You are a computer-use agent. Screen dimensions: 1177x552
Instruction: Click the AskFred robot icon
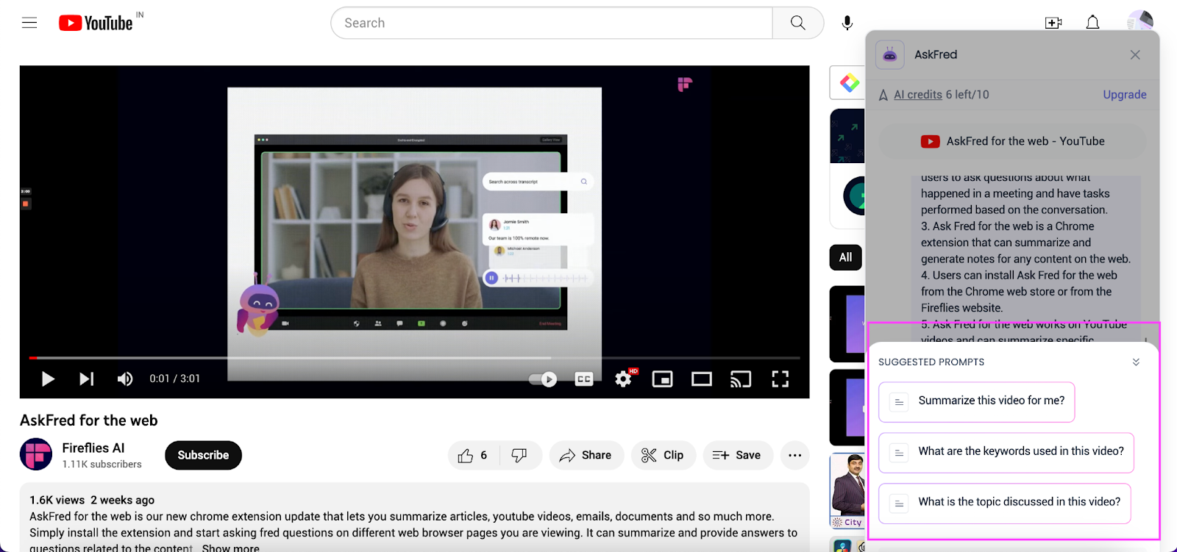coord(890,54)
